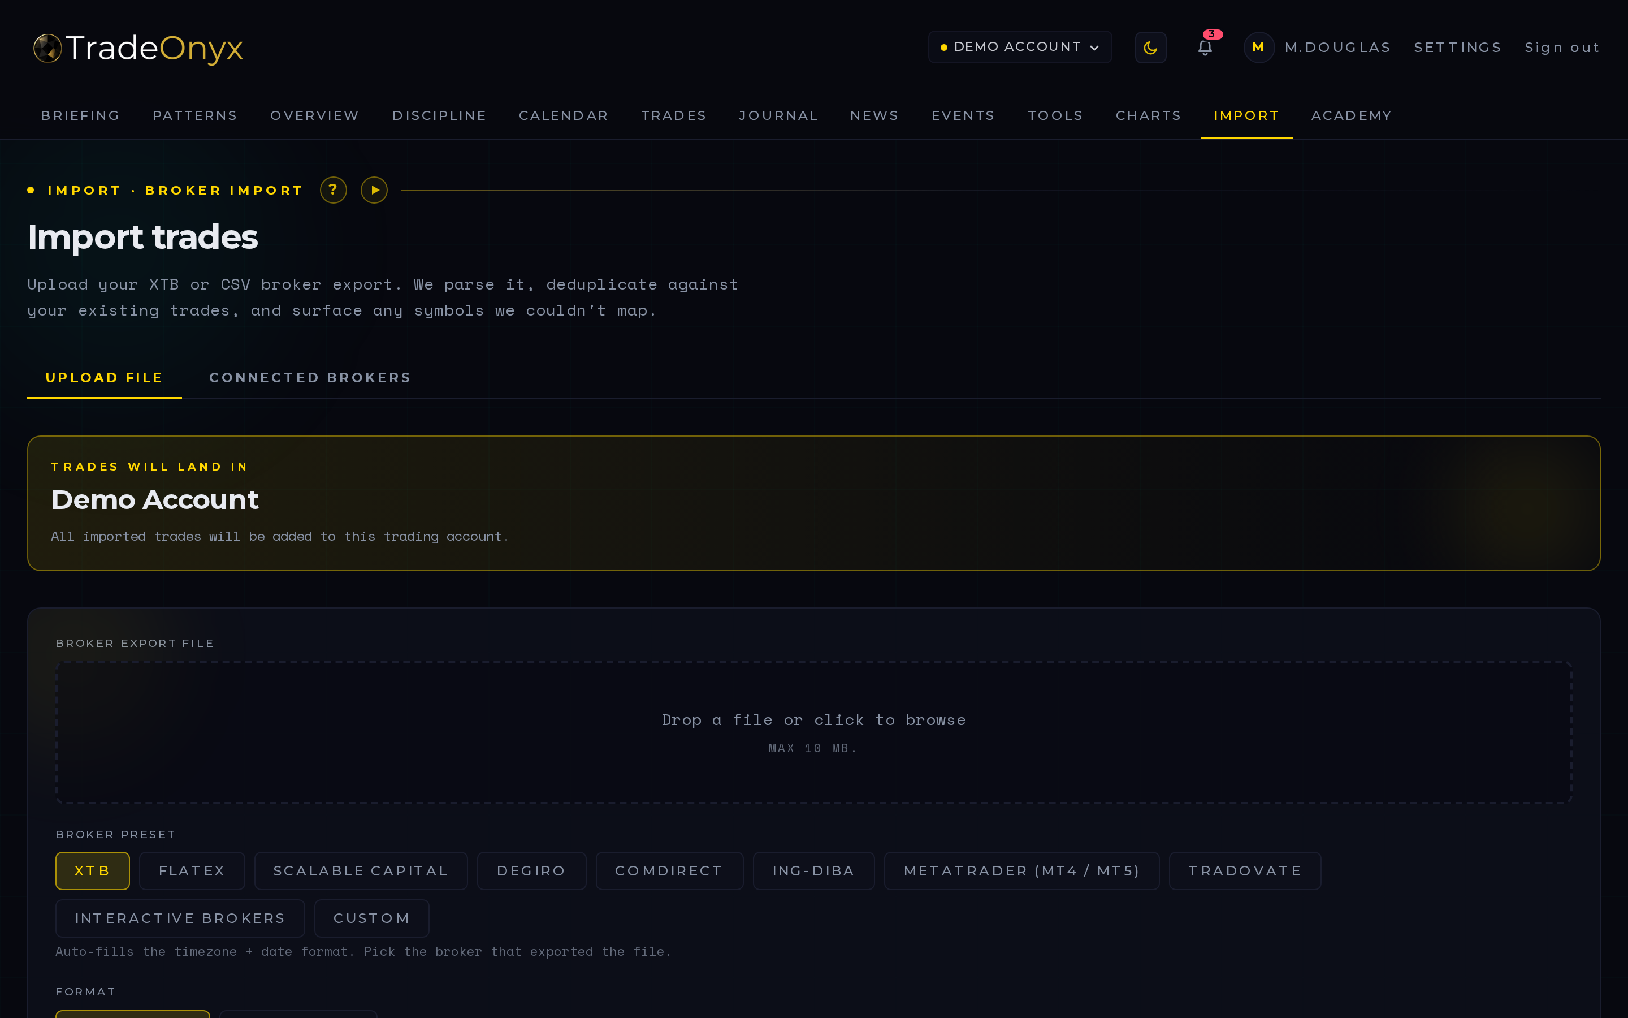1628x1018 pixels.
Task: Switch to the Calendar tab
Action: [x=564, y=116]
